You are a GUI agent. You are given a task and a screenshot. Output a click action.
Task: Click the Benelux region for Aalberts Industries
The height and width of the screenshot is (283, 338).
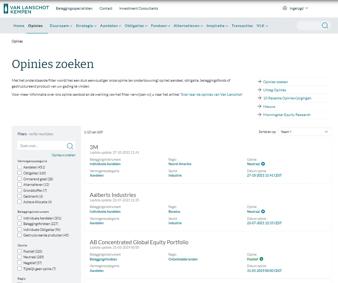pyautogui.click(x=175, y=212)
